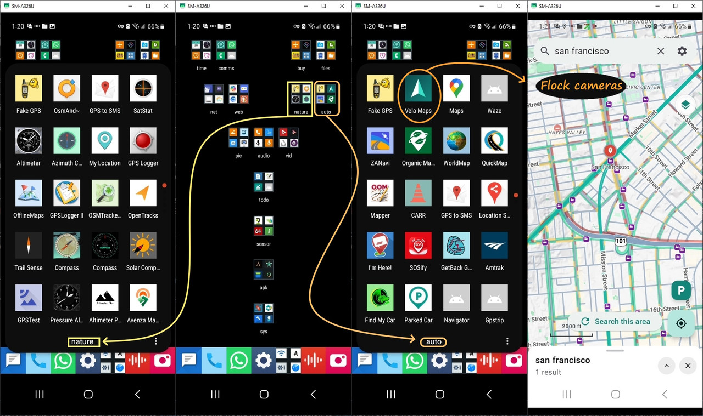Open the buy folder on the home screen
The height and width of the screenshot is (416, 703).
click(301, 50)
